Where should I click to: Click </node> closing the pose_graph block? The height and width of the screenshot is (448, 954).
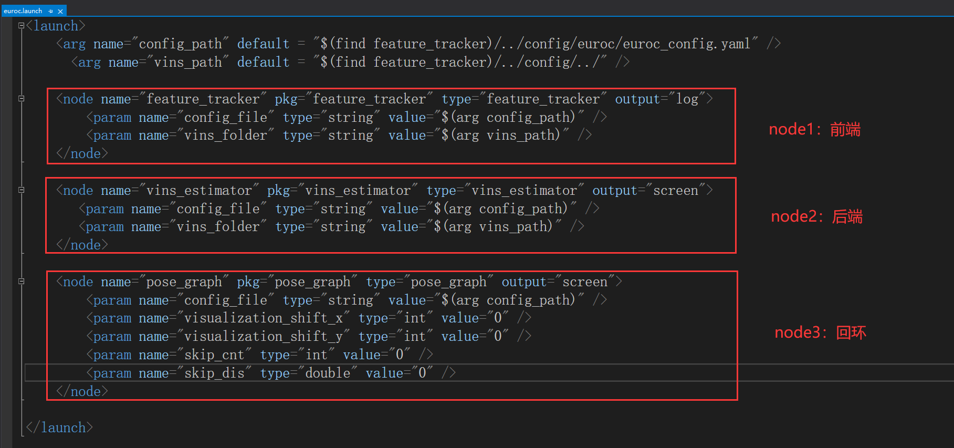click(x=82, y=391)
